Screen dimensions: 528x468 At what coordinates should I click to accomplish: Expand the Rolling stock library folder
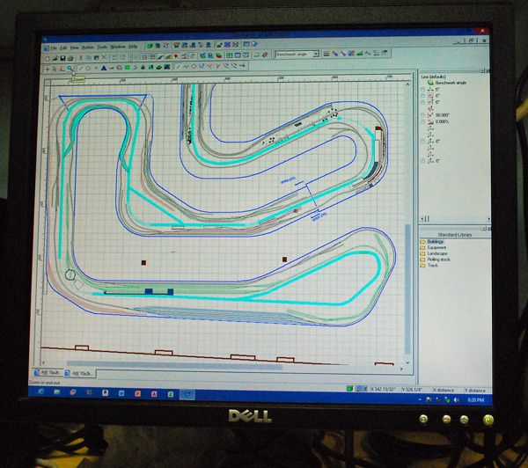(x=423, y=260)
